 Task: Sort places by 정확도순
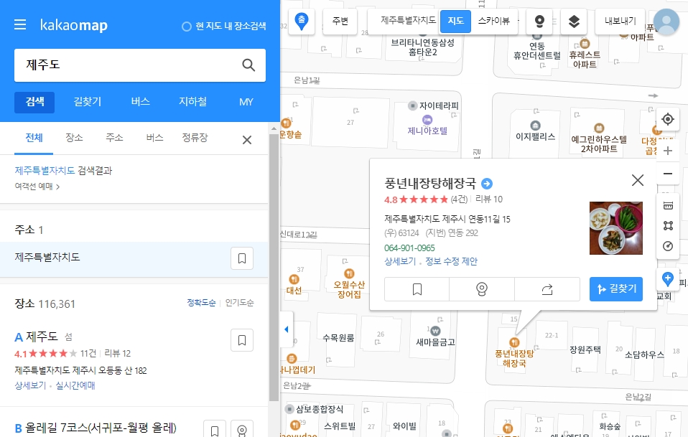tap(201, 302)
